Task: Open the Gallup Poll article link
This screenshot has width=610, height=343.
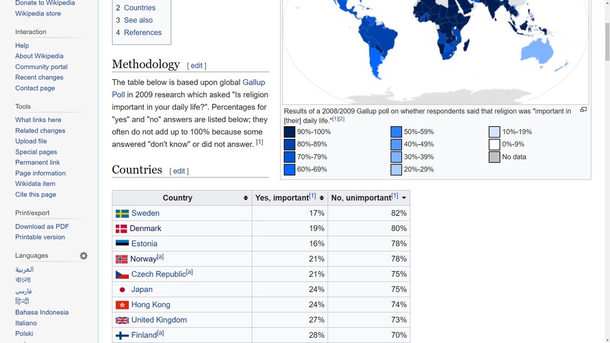Action: coord(254,82)
